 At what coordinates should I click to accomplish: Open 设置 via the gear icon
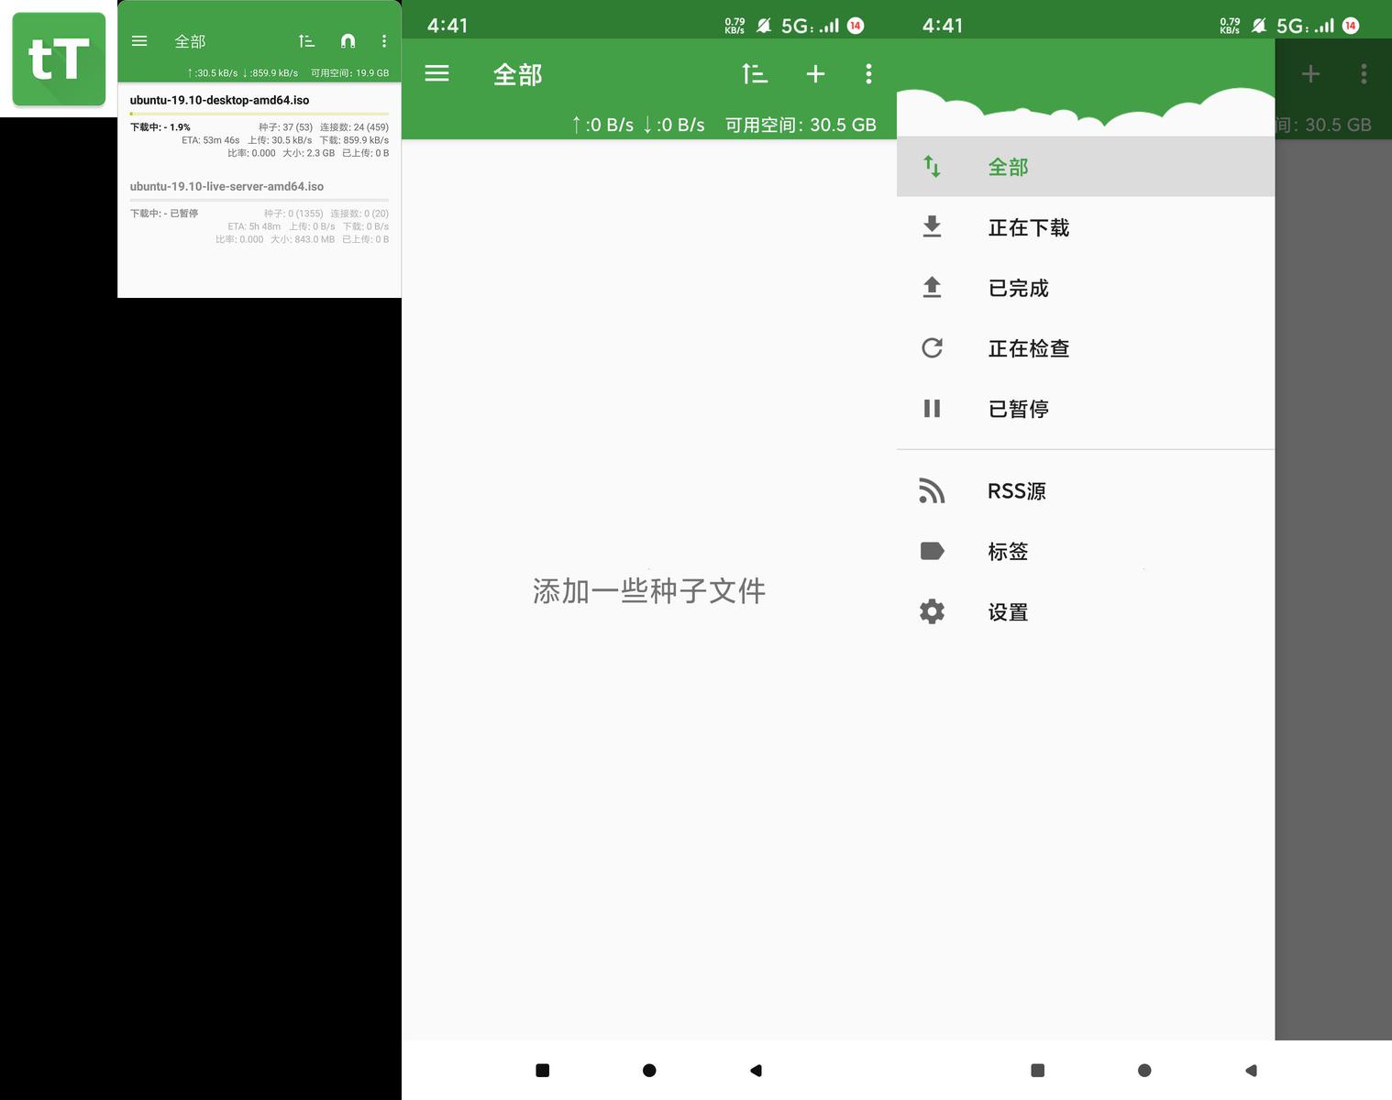[x=932, y=611]
